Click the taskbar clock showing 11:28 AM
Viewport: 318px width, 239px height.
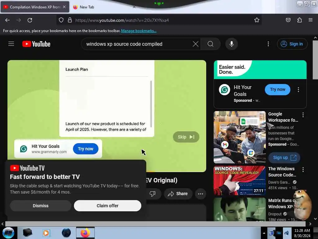tap(302, 233)
